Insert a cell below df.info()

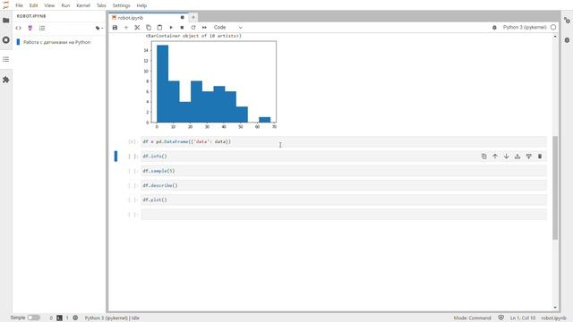click(x=529, y=157)
